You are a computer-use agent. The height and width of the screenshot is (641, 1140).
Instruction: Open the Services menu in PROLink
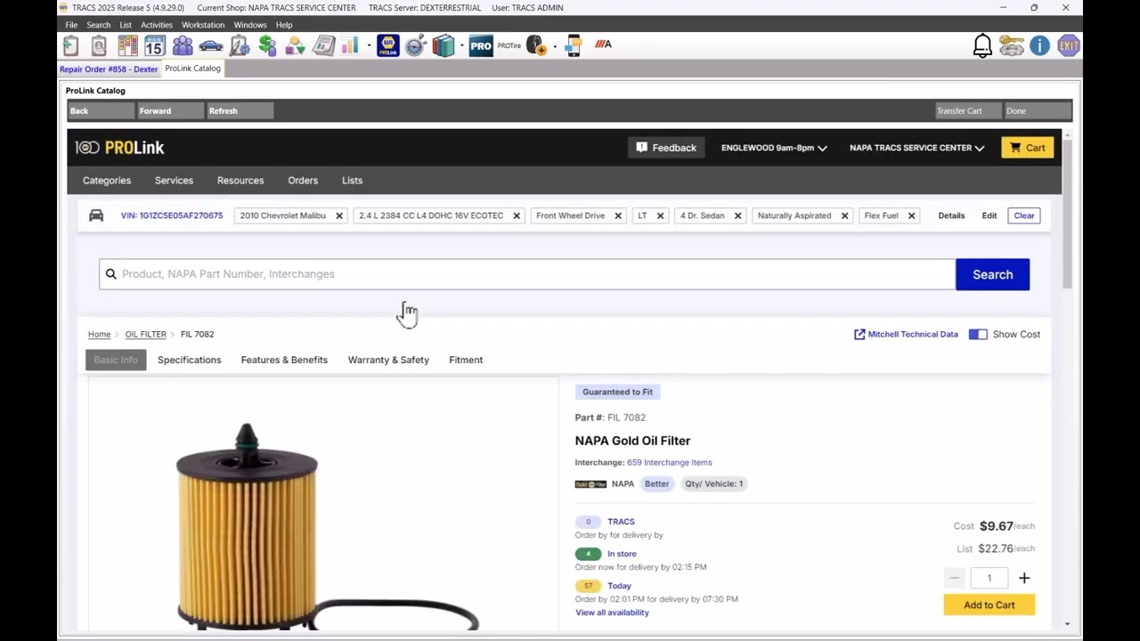pyautogui.click(x=174, y=180)
